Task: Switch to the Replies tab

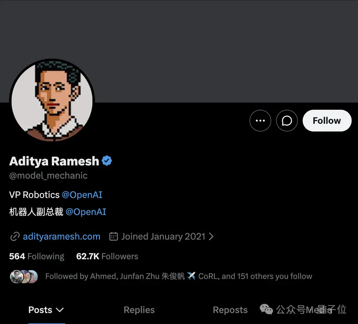Action: pos(139,310)
